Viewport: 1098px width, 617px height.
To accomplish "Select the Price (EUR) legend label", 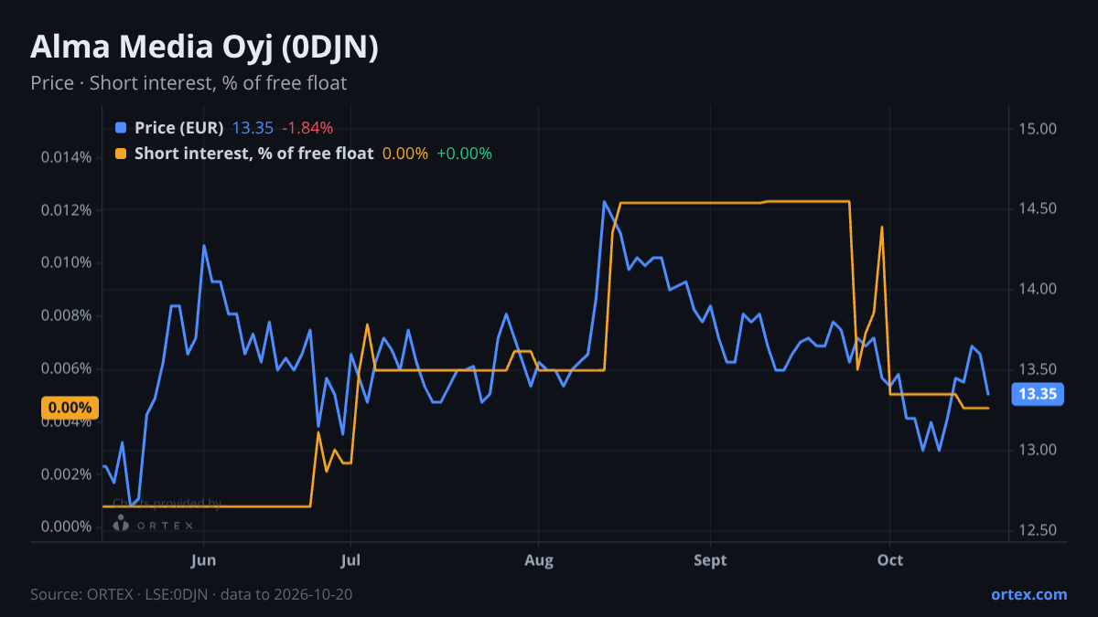I will [x=179, y=128].
